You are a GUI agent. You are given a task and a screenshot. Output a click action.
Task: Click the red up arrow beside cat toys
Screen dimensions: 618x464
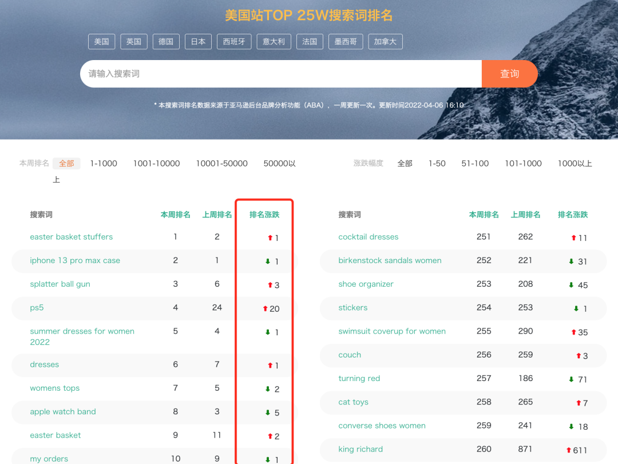click(580, 402)
